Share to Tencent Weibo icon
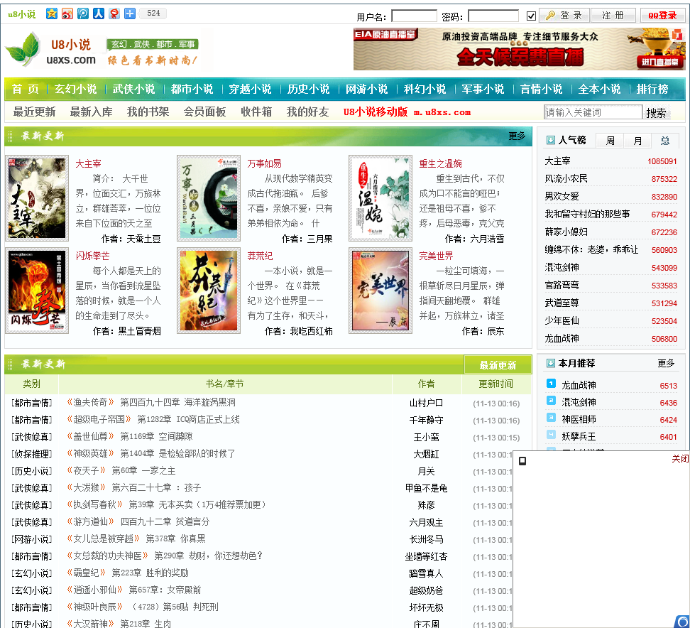The image size is (690, 628). (83, 13)
